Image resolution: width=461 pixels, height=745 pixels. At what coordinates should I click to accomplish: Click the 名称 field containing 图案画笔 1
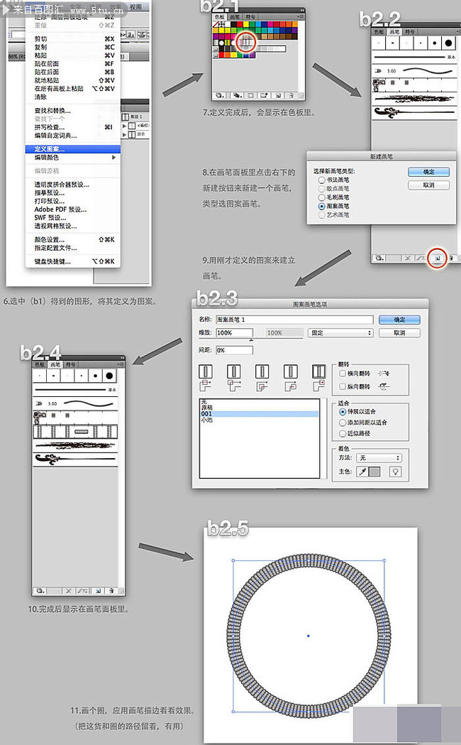click(x=294, y=320)
